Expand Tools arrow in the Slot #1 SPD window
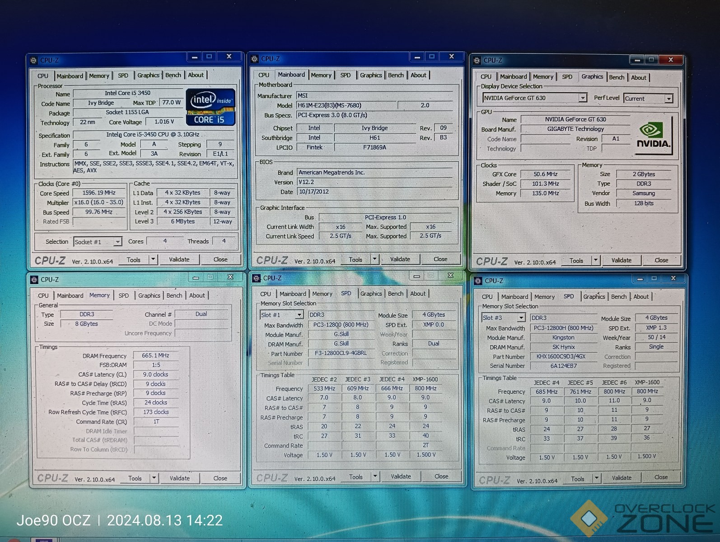The width and height of the screenshot is (720, 542). click(x=375, y=477)
